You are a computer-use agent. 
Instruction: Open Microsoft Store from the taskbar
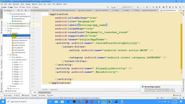62,101
